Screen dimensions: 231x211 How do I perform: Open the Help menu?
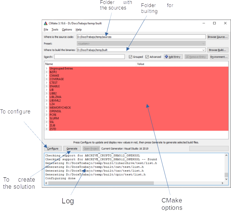tap(78, 30)
